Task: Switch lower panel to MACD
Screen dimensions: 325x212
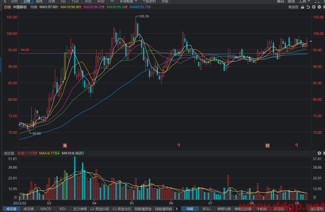Action: [46, 209]
